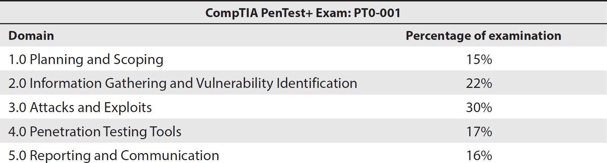Viewport: 607px width, 163px height.
Task: Click the word Scoping in domain 1.0
Action: click(x=138, y=59)
